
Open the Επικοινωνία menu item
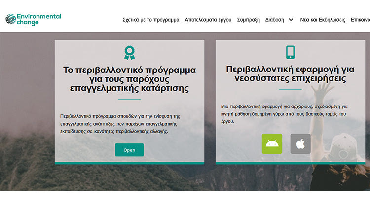(x=360, y=20)
